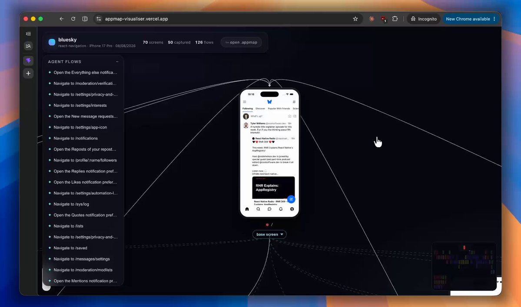Viewport: 521px width, 307px height.
Task: Open the base screen dropdown
Action: pyautogui.click(x=269, y=234)
